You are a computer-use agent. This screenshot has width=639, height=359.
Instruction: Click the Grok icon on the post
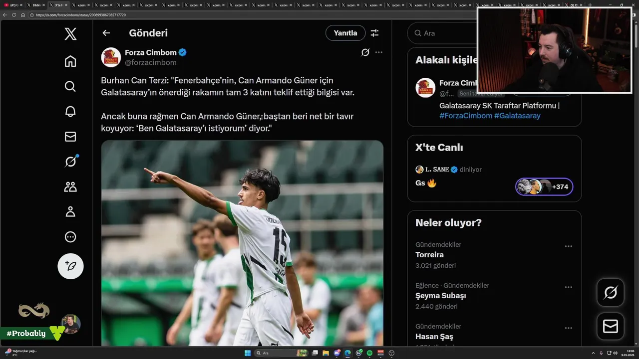tap(365, 52)
